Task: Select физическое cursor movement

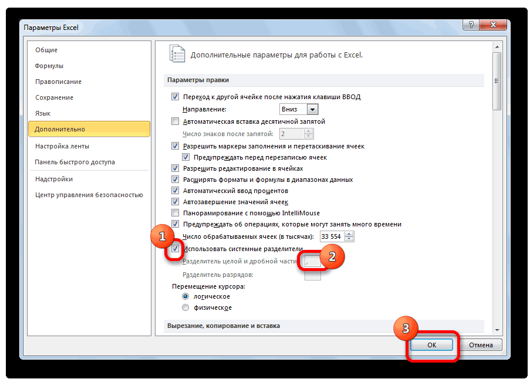Action: point(185,308)
